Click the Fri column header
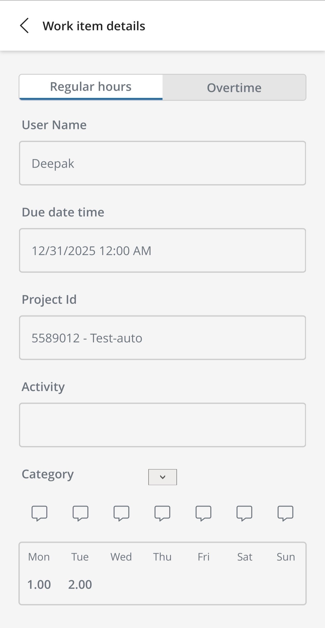The width and height of the screenshot is (325, 628). click(x=203, y=557)
